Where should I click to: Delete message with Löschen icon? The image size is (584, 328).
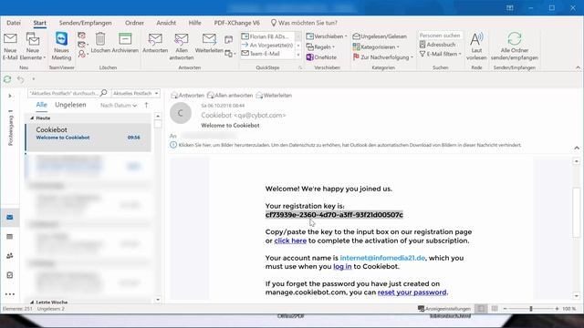pyautogui.click(x=100, y=43)
